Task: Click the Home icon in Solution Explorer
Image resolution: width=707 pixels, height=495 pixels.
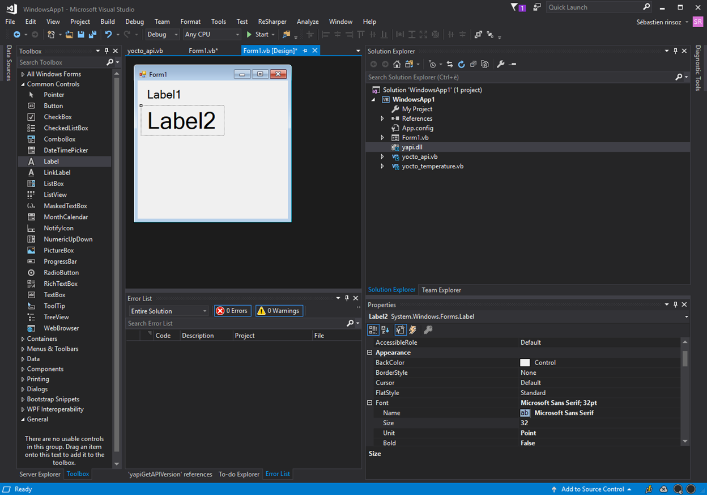Action: [x=397, y=64]
